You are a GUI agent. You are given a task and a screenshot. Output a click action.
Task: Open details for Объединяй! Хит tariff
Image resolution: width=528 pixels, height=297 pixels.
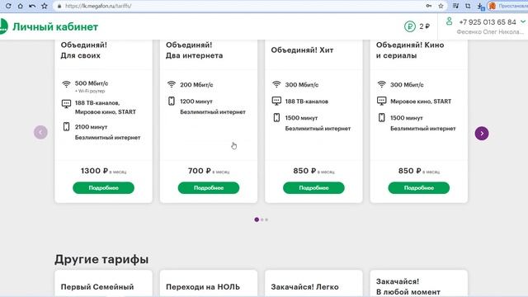313,188
